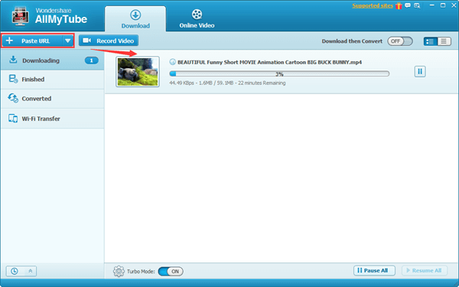Viewport: 459px width, 287px height.
Task: Pause the Big Buck Bunny download
Action: pos(420,71)
